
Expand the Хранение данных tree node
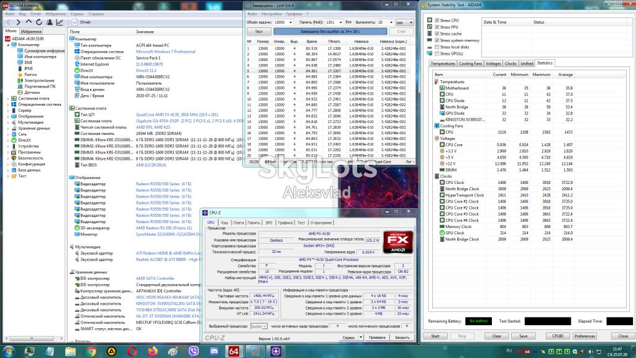(x=8, y=128)
